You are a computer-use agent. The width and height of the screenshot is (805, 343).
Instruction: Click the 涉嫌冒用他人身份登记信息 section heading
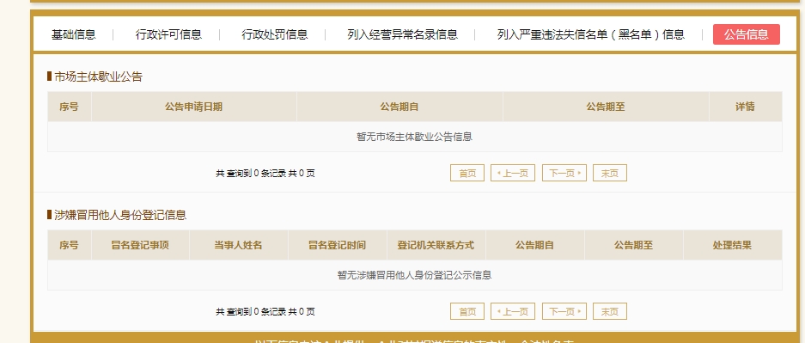[x=120, y=215]
